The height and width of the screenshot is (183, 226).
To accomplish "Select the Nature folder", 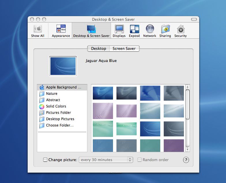I will point(62,94).
